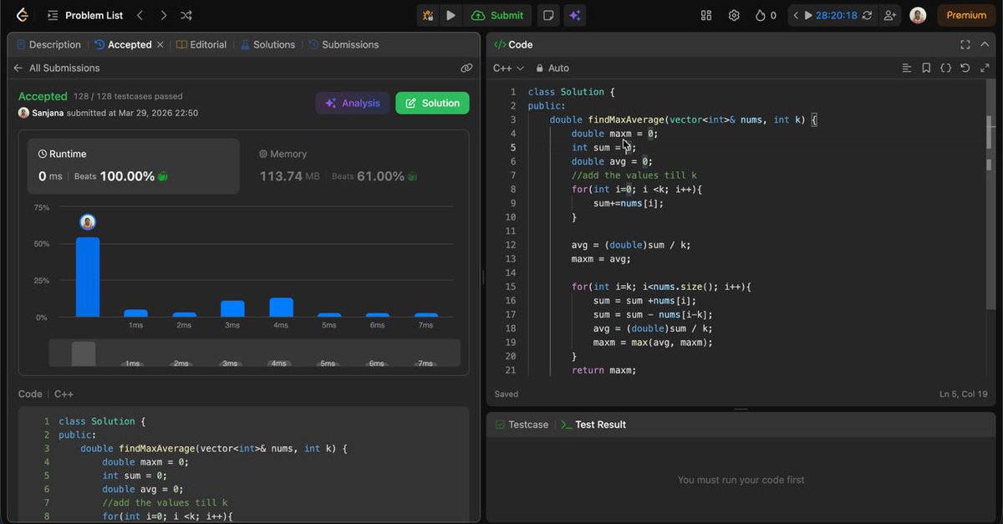Switch to the Testcase tab
The width and height of the screenshot is (1003, 524).
[522, 425]
